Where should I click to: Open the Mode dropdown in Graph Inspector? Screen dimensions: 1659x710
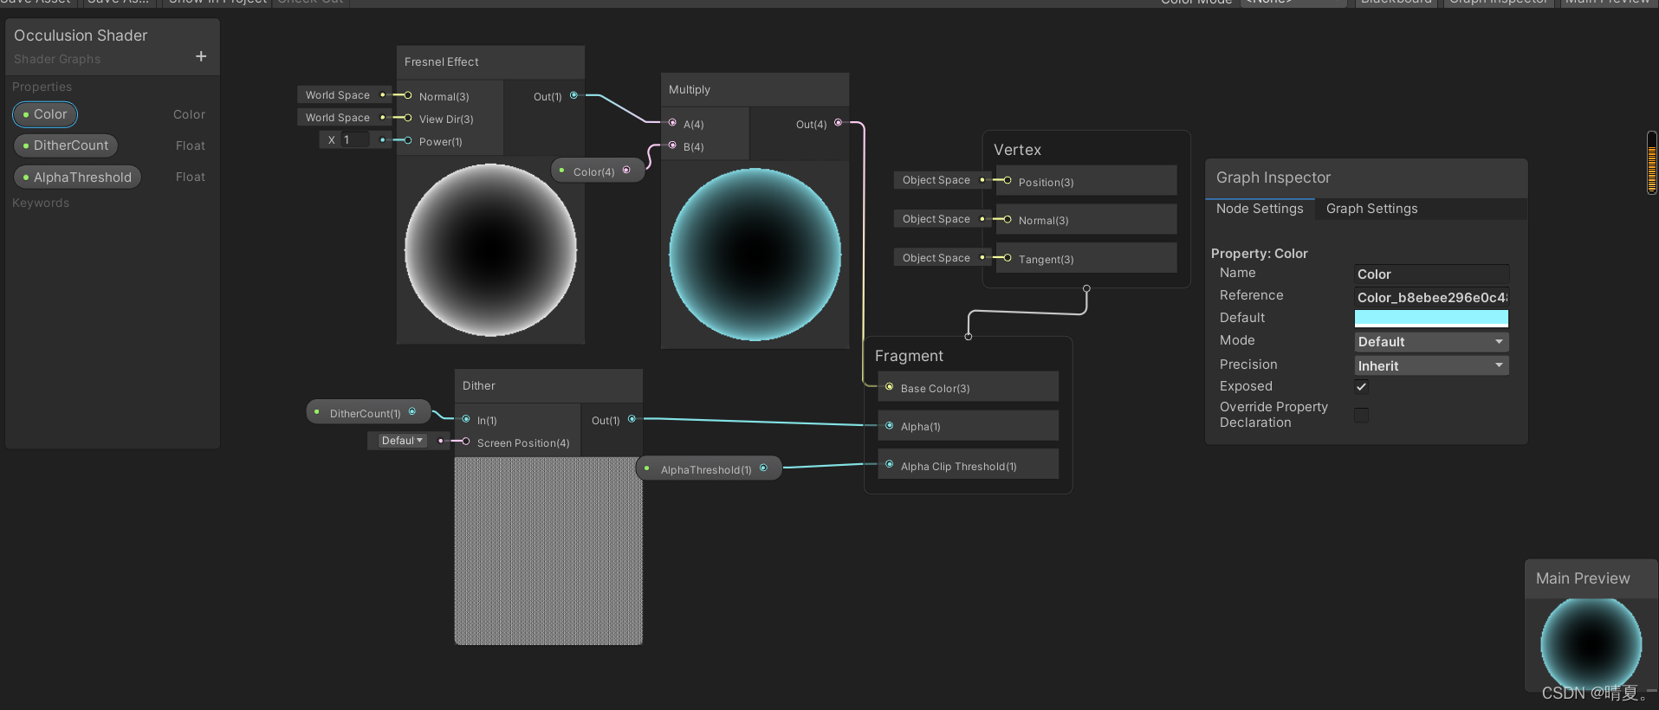(x=1431, y=342)
